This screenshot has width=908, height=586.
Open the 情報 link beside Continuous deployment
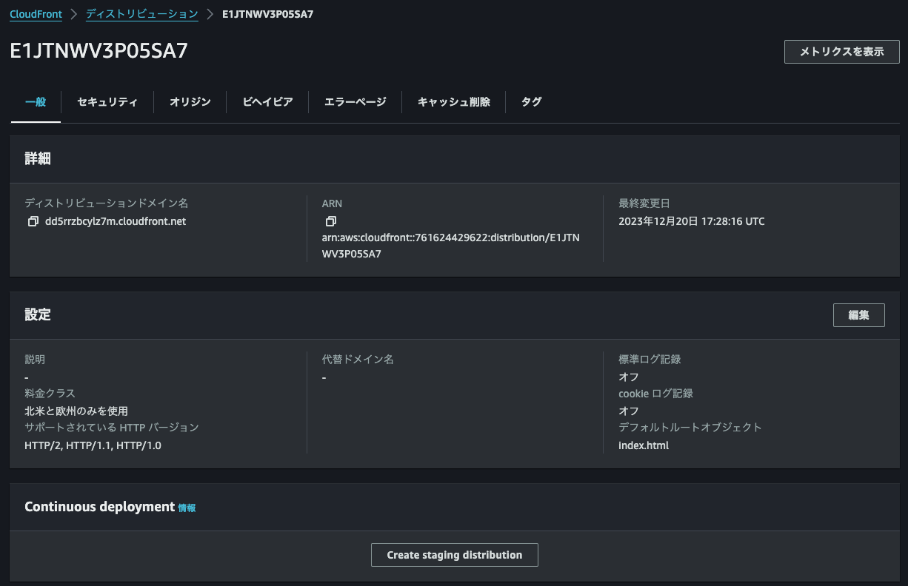[187, 508]
